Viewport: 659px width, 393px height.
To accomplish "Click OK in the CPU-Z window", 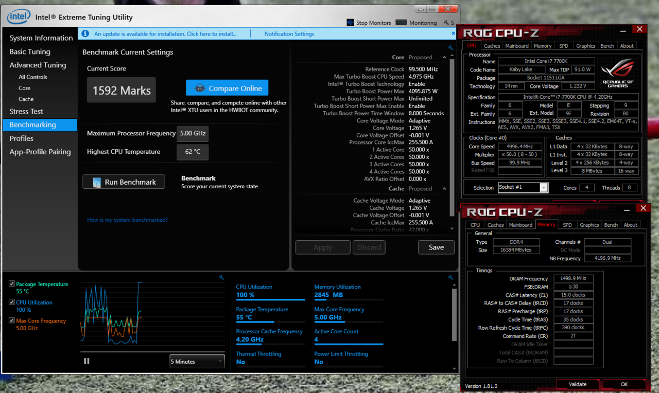I will coord(624,384).
